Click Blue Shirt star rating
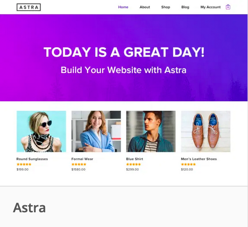Image resolution: width=248 pixels, height=227 pixels. pyautogui.click(x=134, y=164)
